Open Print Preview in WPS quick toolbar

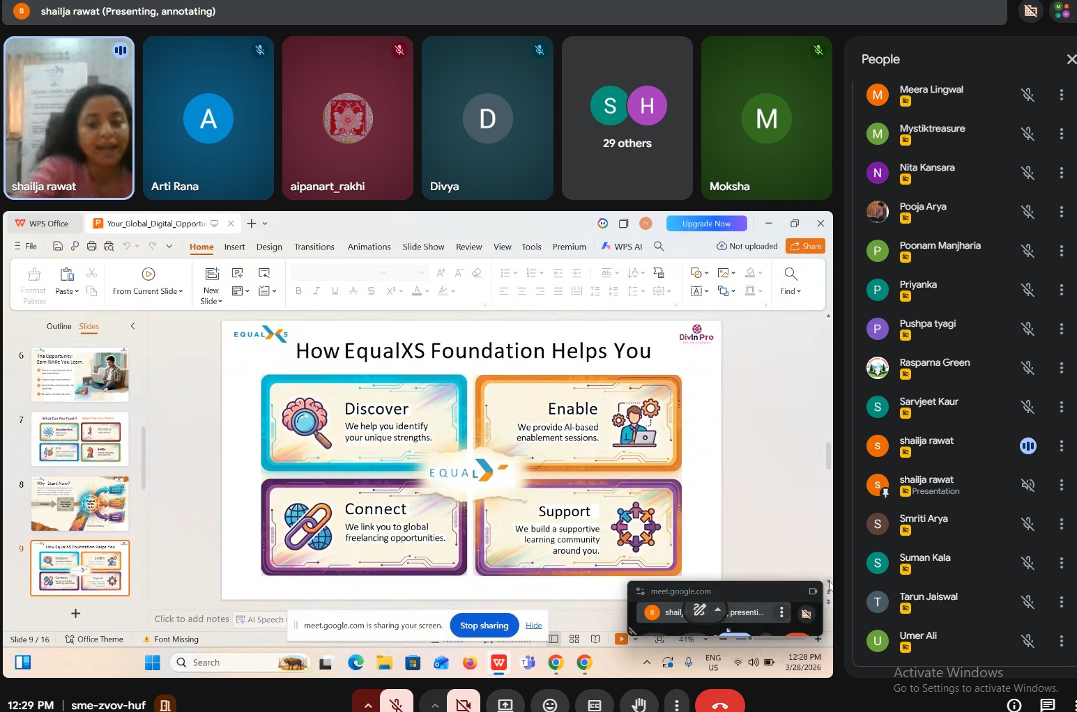pyautogui.click(x=109, y=246)
